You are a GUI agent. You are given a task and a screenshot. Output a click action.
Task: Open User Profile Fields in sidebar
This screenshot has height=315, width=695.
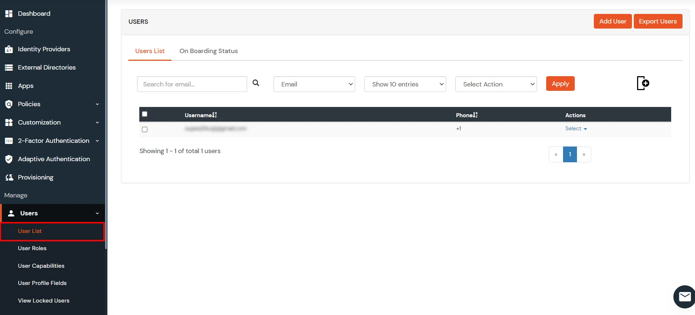click(x=42, y=283)
